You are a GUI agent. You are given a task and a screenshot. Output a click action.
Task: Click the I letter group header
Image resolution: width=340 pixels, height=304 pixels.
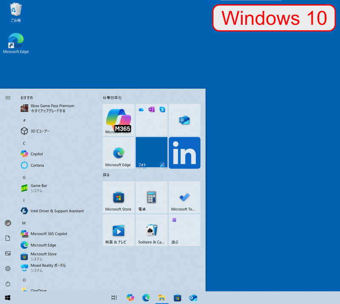pos(24,200)
